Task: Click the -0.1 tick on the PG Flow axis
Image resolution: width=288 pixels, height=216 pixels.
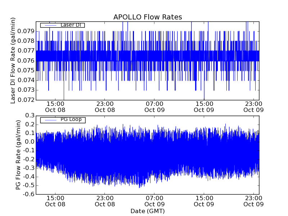Action: point(29,150)
